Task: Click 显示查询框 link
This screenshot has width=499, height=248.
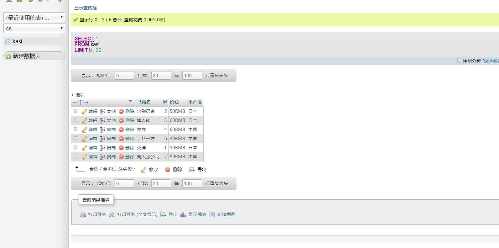Action: (x=86, y=8)
